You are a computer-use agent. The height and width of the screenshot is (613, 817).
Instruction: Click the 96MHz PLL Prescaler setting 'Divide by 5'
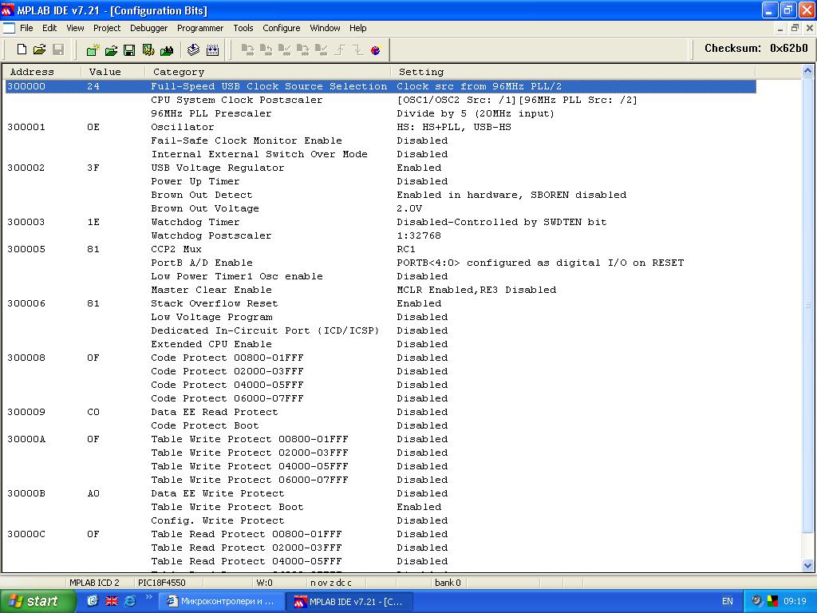click(x=476, y=113)
